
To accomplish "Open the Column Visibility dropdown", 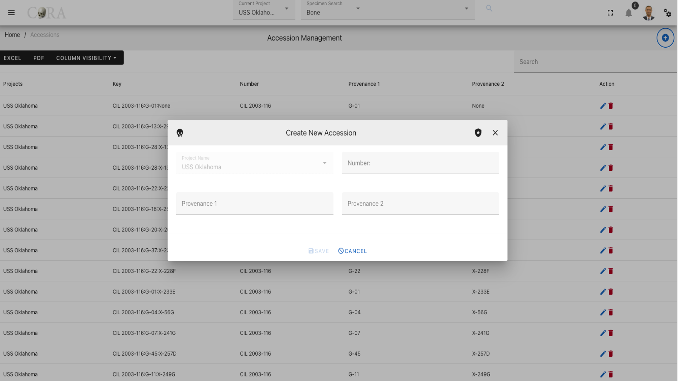I will [86, 58].
